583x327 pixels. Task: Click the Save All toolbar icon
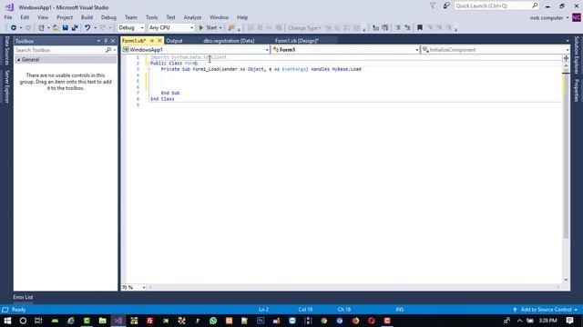point(75,28)
